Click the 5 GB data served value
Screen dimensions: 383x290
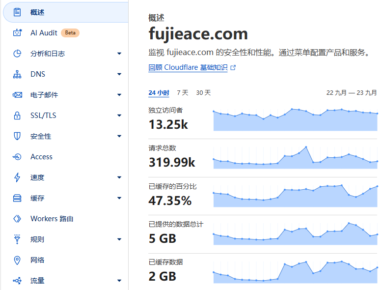(163, 239)
